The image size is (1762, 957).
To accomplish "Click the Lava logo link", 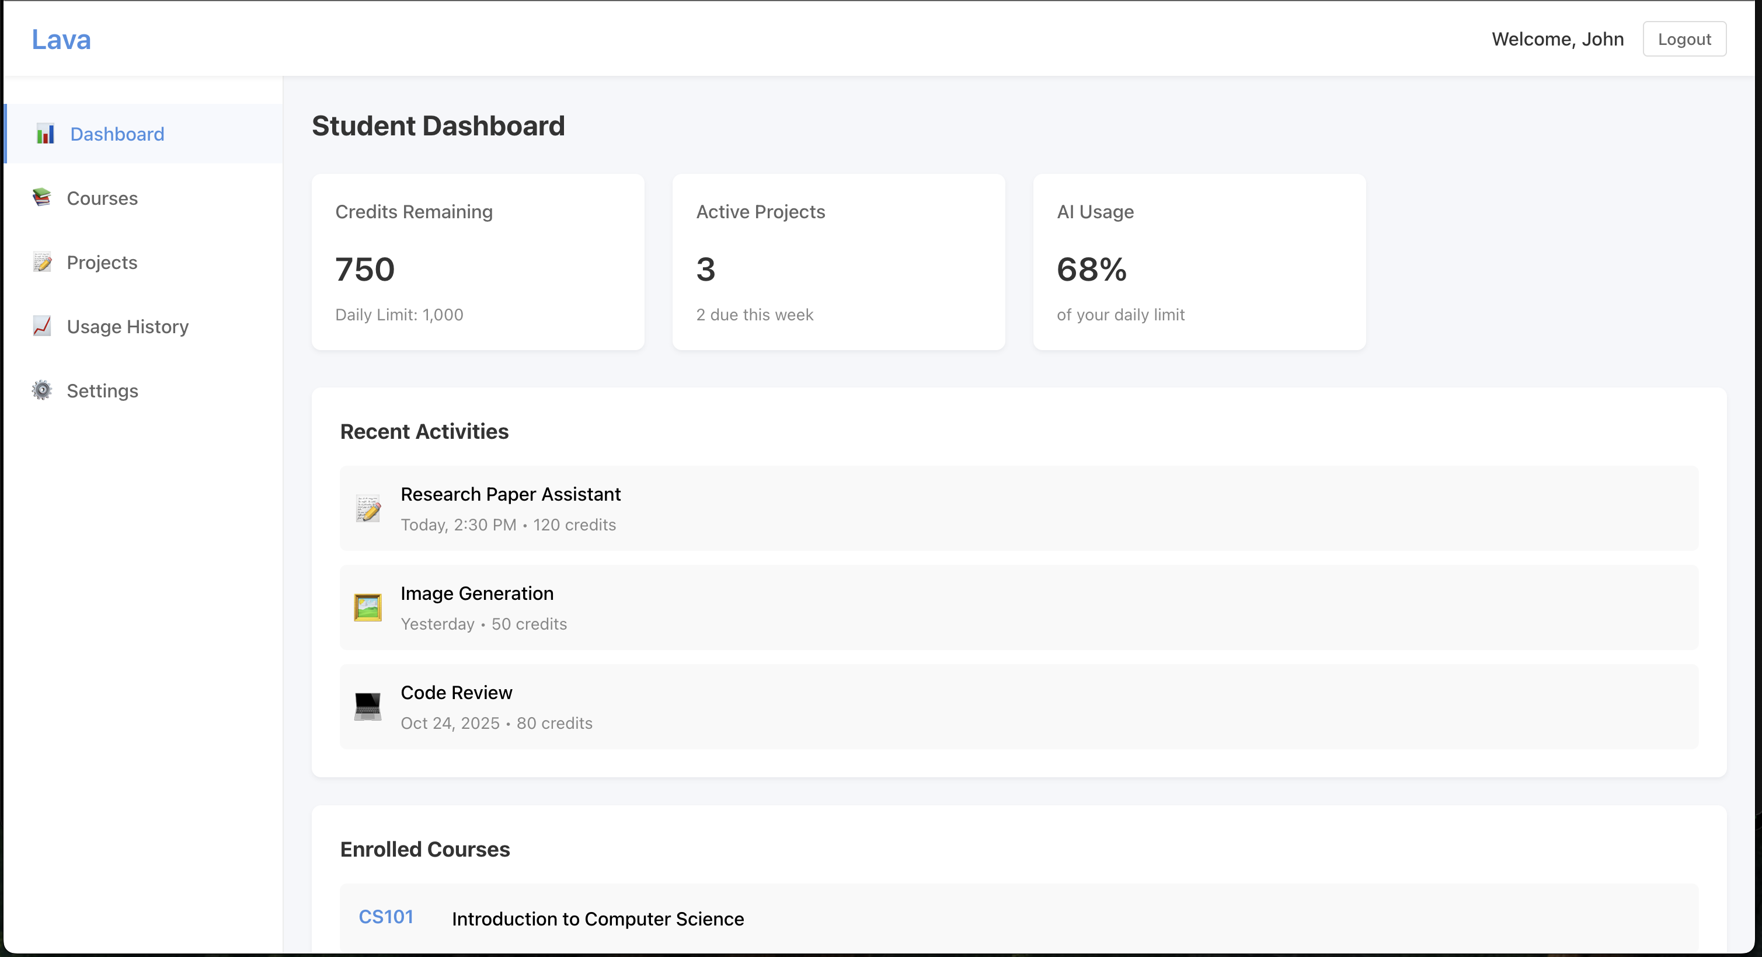I will 61,40.
